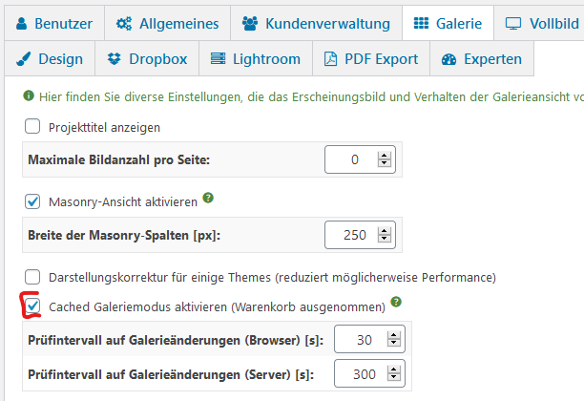
Task: Decrease Server Prüfintervall using down arrow
Action: (x=393, y=380)
